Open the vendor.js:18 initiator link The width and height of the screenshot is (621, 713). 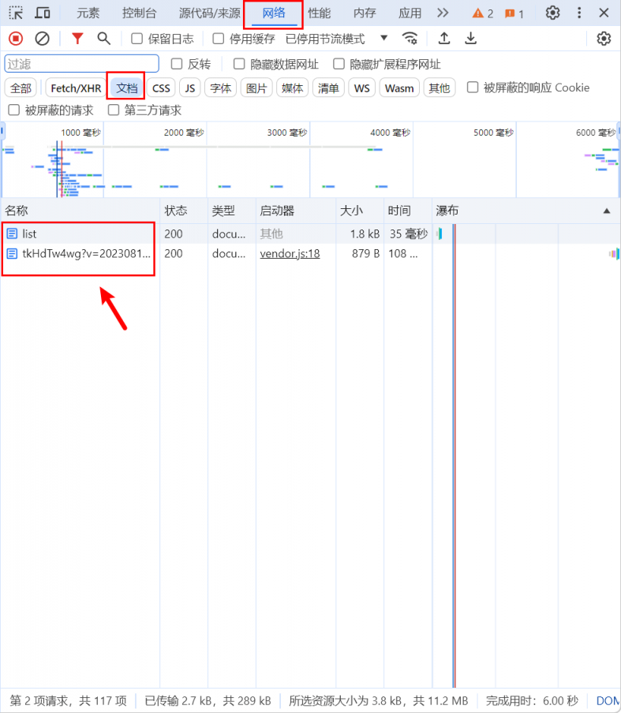coord(290,253)
